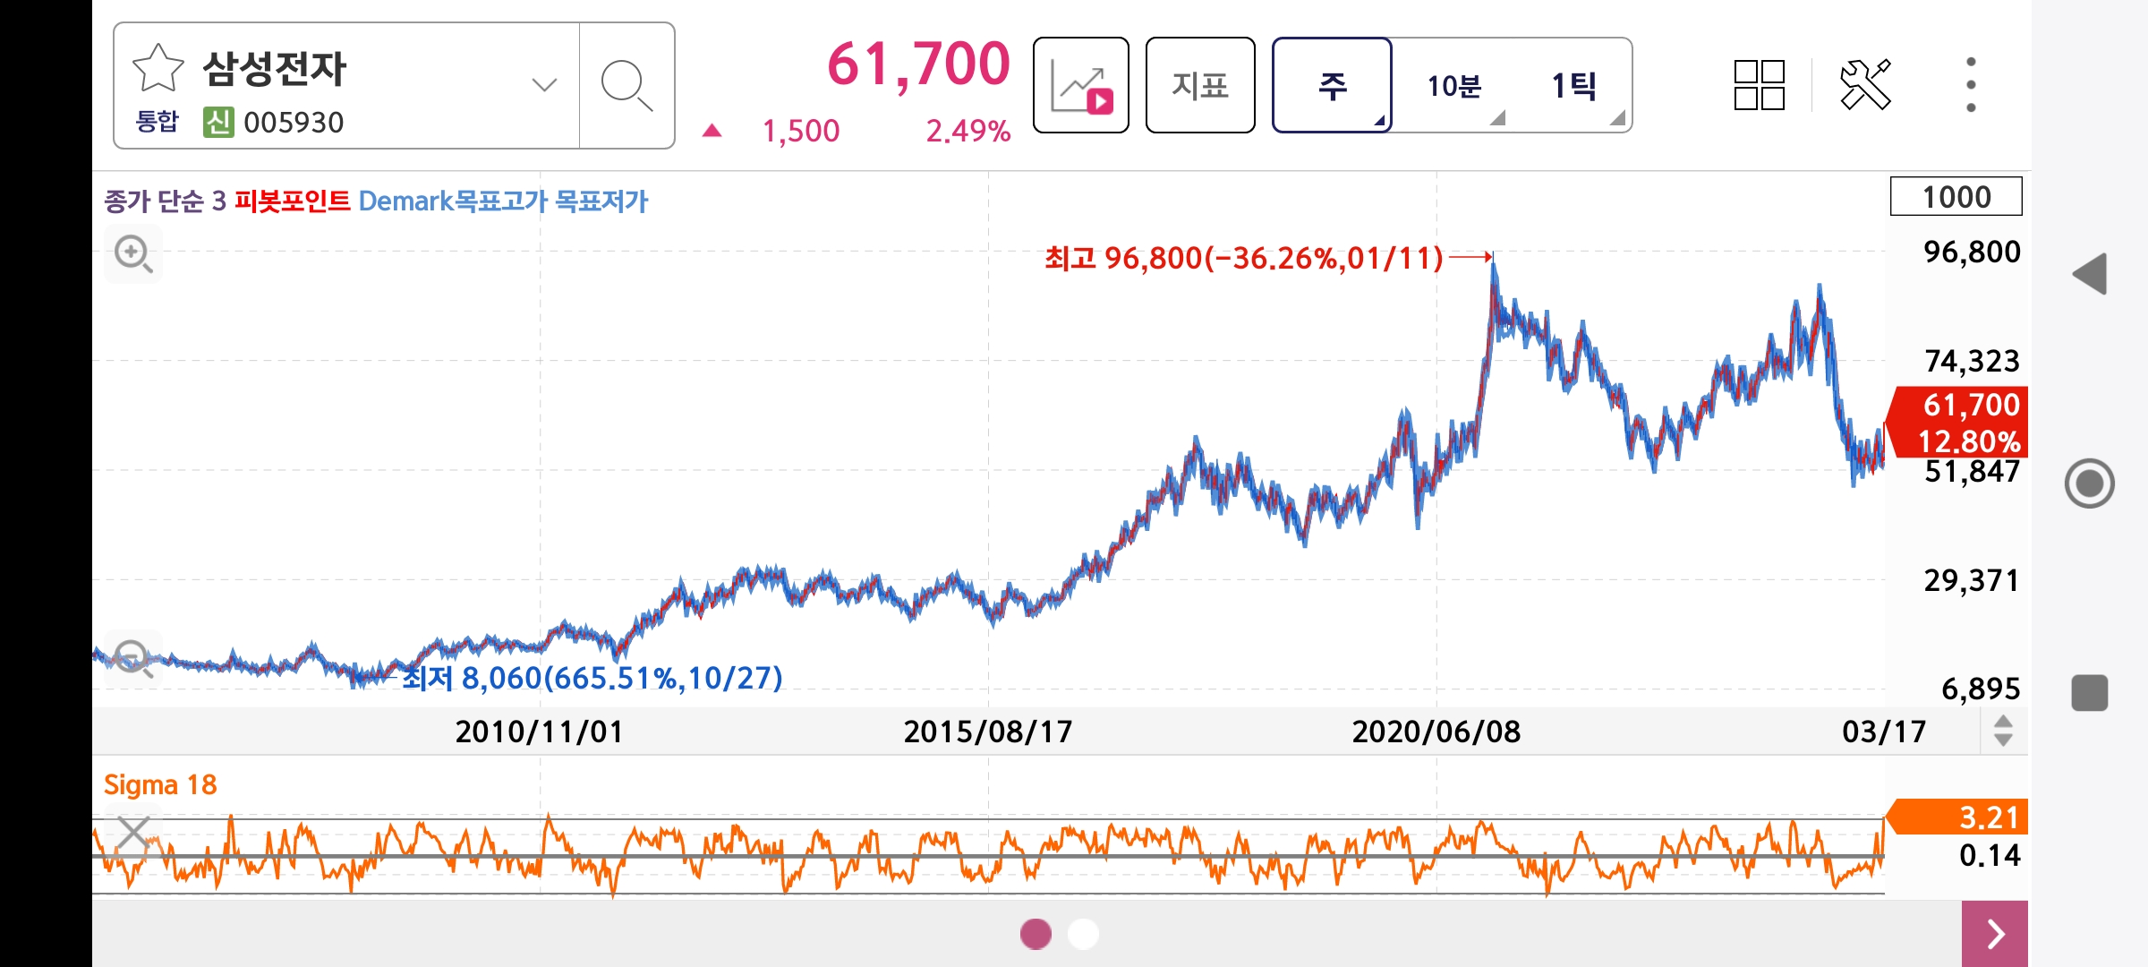
Task: Open chart settings tools icon
Action: (1865, 86)
